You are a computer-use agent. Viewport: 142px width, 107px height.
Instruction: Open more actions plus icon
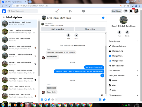42,100
